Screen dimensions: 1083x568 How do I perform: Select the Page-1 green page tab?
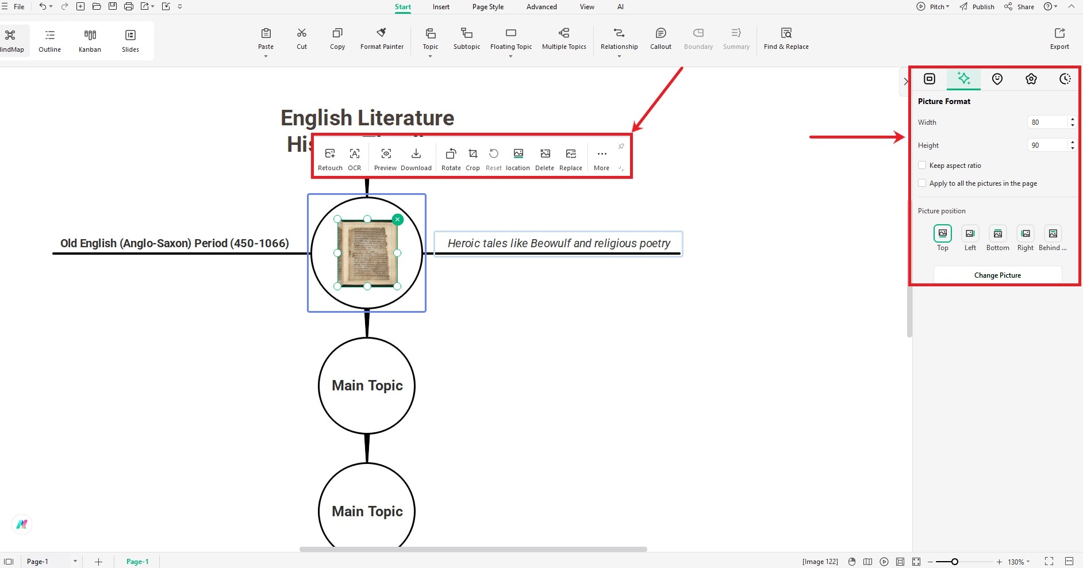(137, 562)
